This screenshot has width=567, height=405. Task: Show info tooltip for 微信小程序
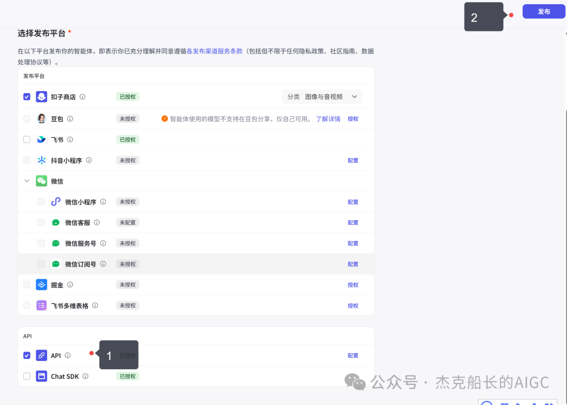coord(103,202)
